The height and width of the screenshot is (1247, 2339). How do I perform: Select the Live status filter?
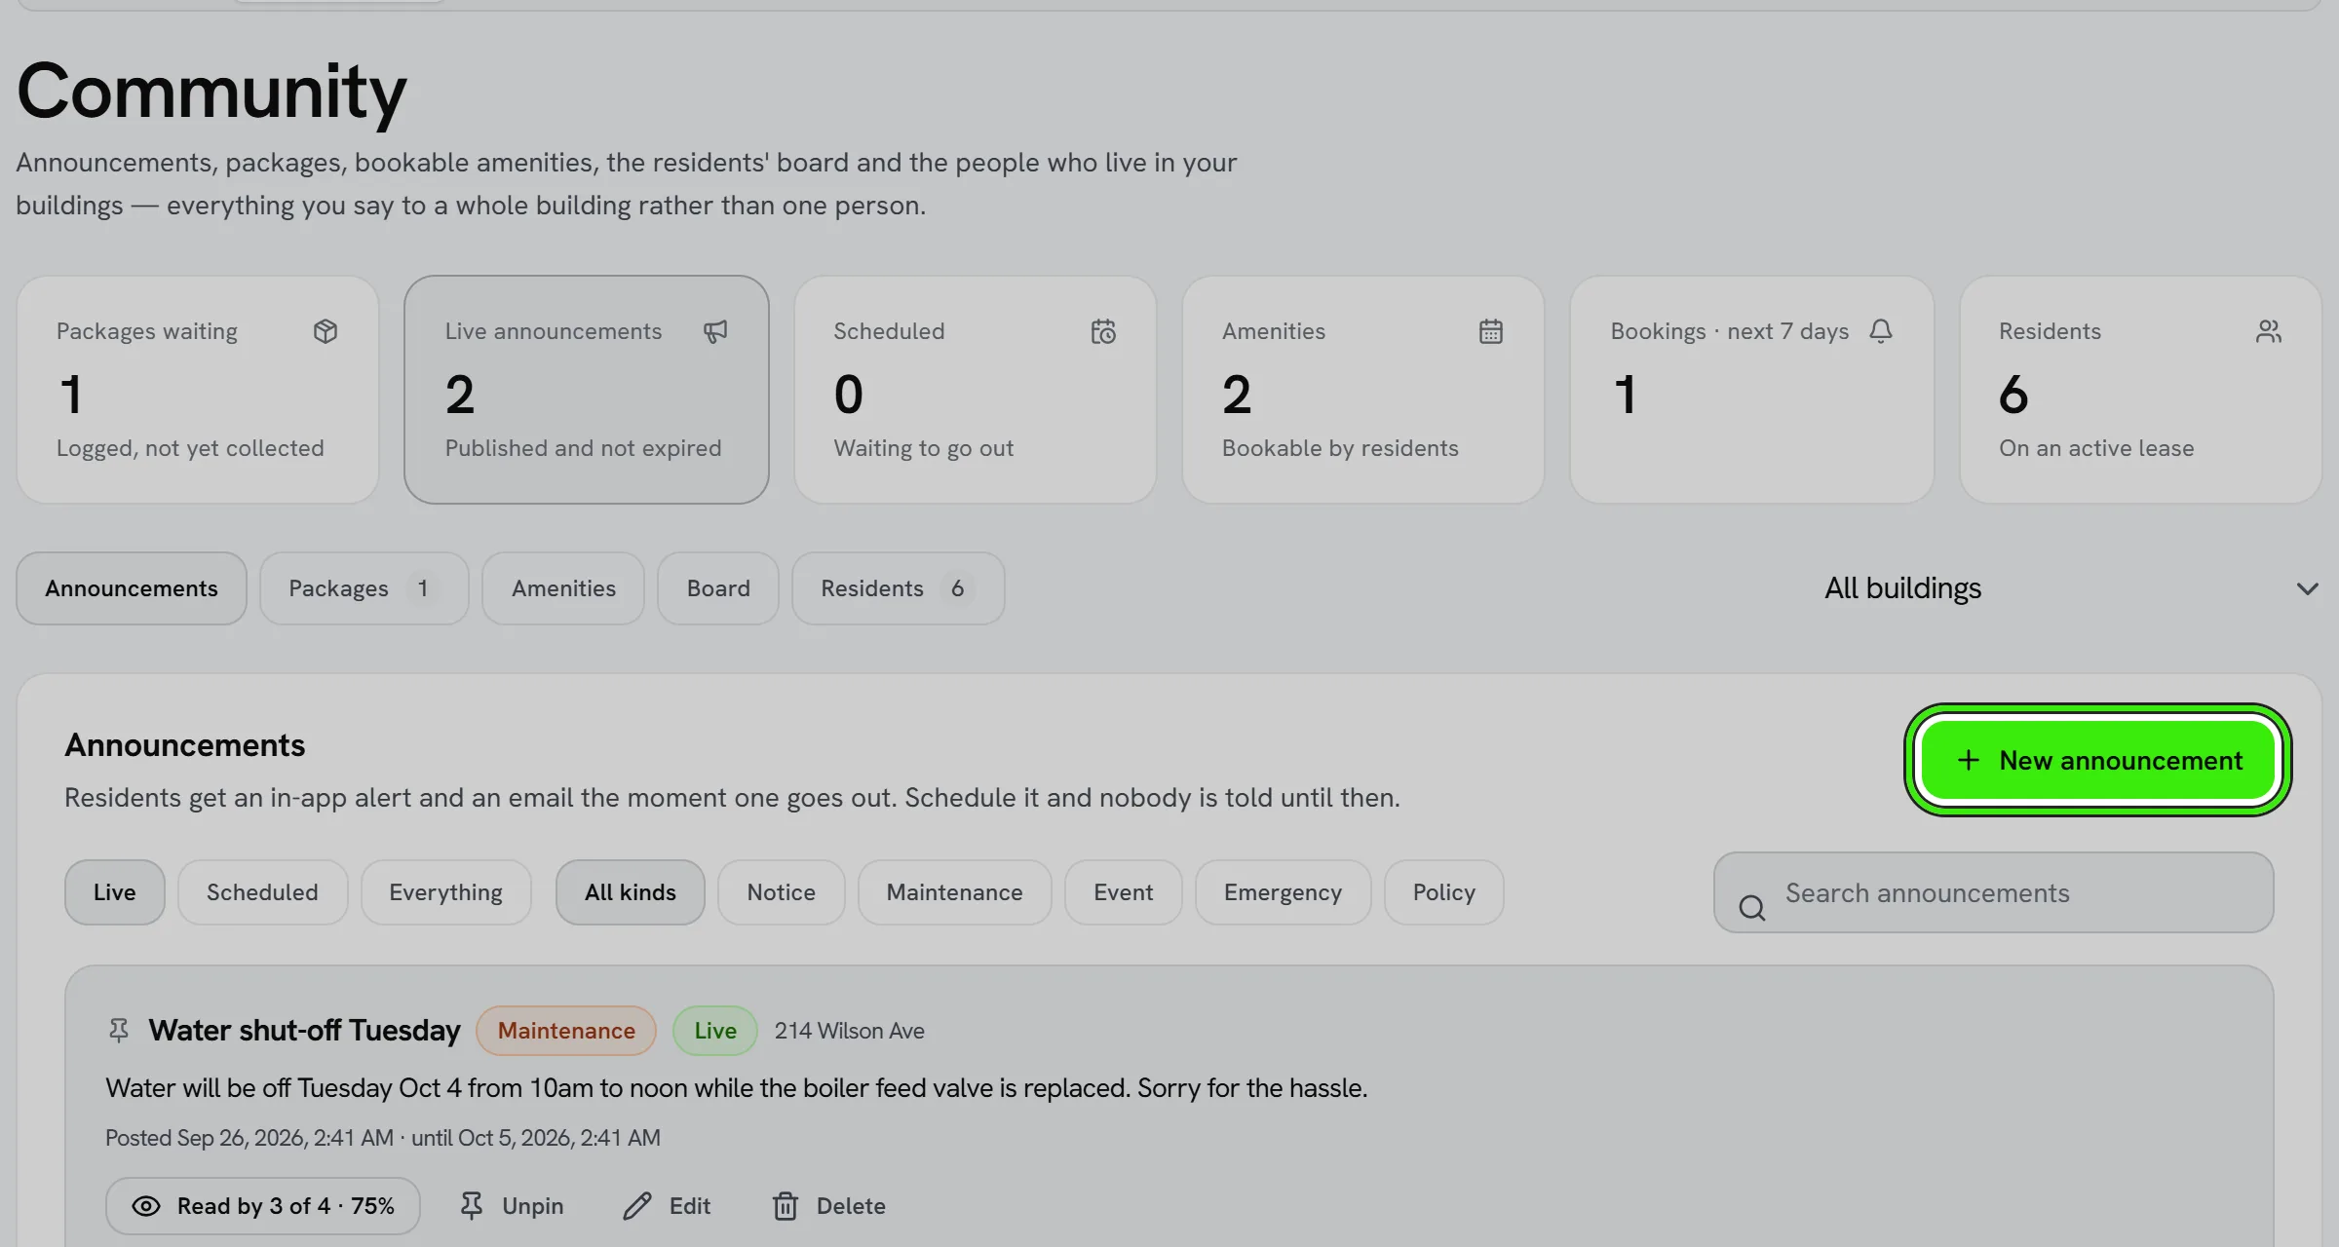point(115,892)
